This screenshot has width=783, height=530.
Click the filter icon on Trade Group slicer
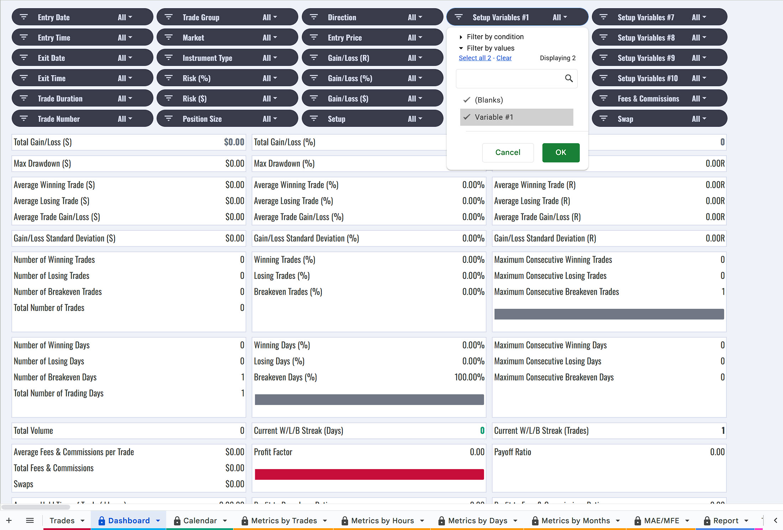169,17
